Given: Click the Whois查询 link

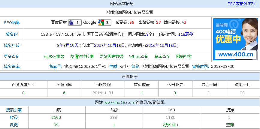Looking at the screenshot, I should click(139, 56).
